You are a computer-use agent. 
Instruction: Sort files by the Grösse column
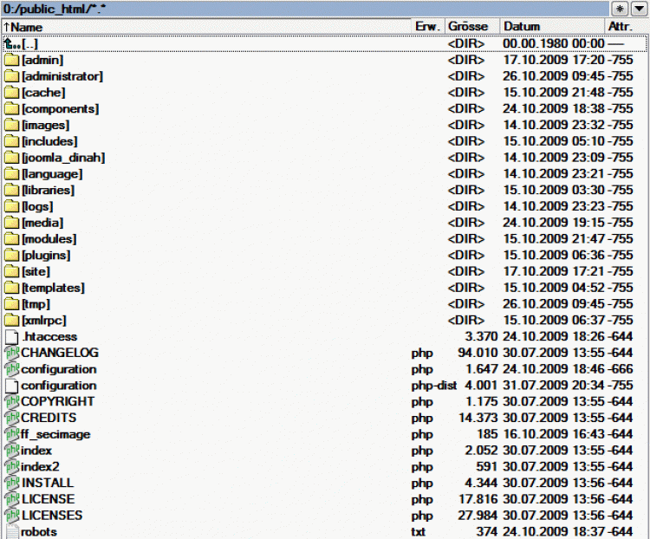point(468,27)
